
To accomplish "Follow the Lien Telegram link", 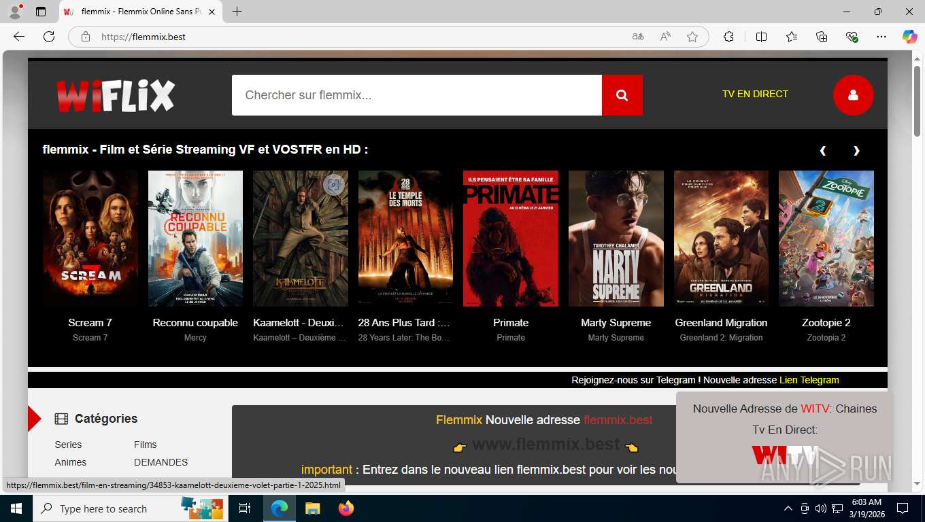I will pos(809,380).
